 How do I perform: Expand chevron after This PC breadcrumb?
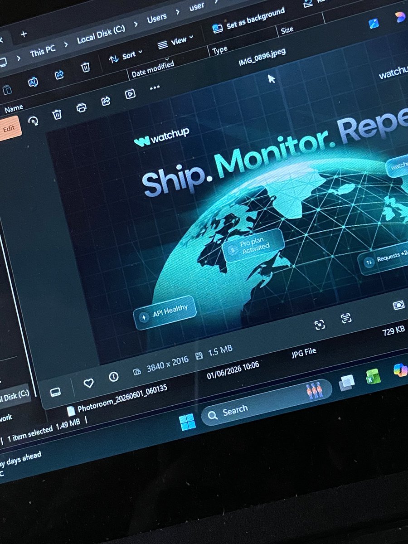pos(66,46)
